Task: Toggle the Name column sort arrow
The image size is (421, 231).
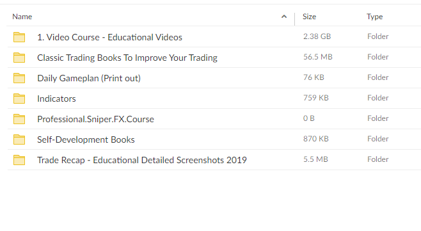Action: (284, 17)
